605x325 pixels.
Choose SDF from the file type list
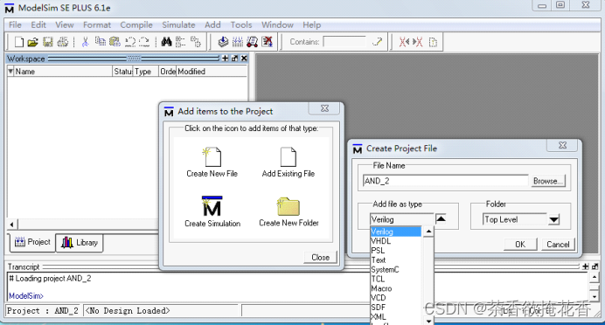395,308
